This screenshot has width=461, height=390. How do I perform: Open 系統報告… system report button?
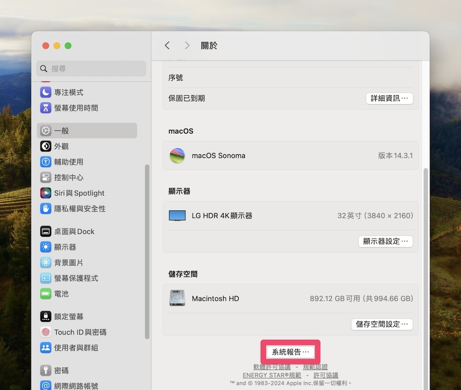point(290,352)
